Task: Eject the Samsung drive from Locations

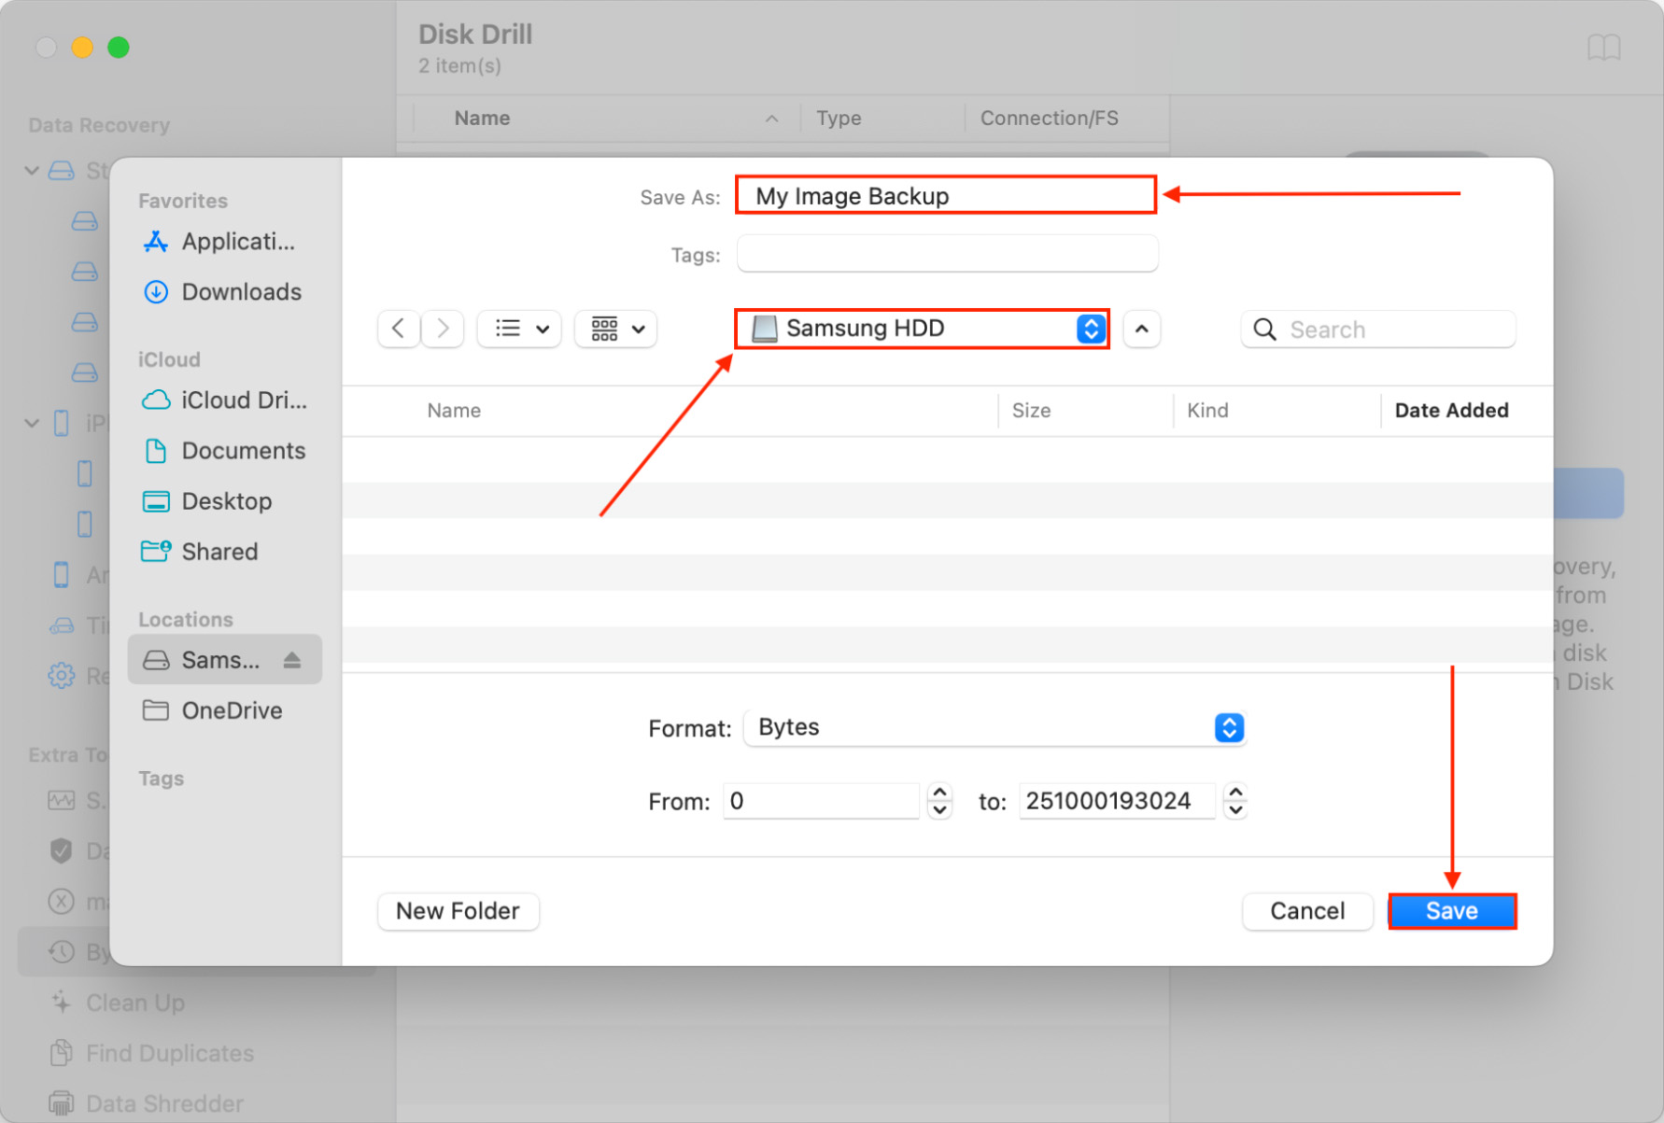Action: coord(291,659)
